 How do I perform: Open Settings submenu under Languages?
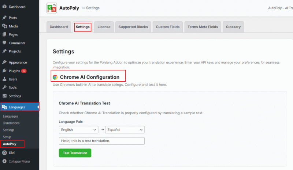[x=8, y=130]
